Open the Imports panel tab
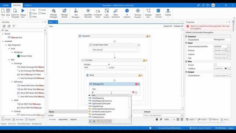The width and height of the screenshot is (236, 133). click(73, 119)
